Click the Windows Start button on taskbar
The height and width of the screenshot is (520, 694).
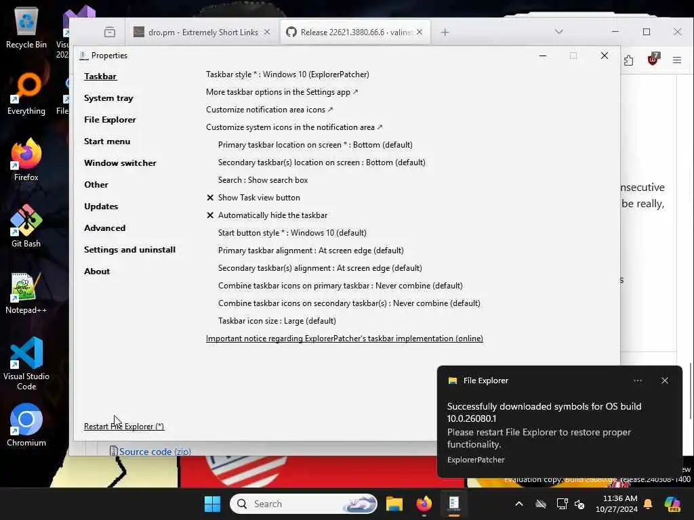(212, 504)
